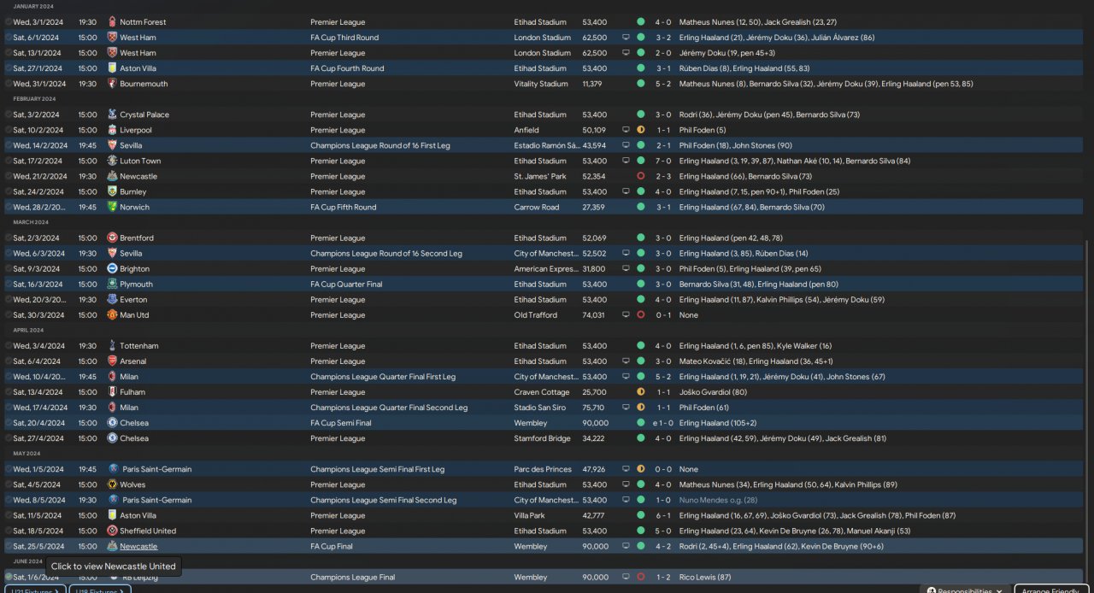Viewport: 1094px width, 593px height.
Task: Click the TV icon on the Man Utd fixture row
Action: pos(626,314)
